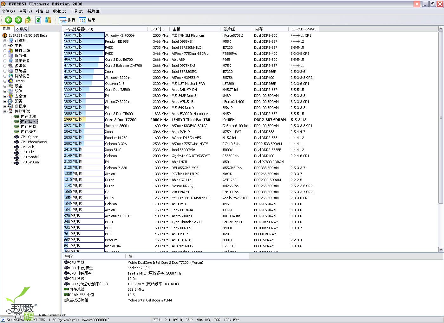The height and width of the screenshot is (323, 444).
Task: Select the EVEREST v3.50.865 Beta root node
Action: pos(28,35)
